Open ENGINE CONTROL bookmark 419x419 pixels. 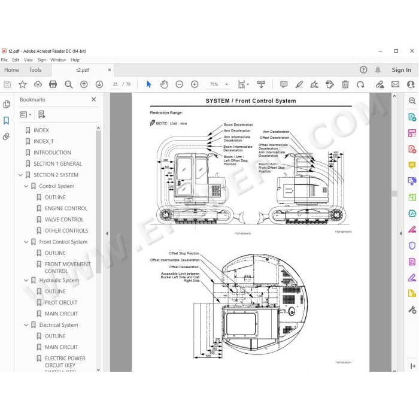click(66, 208)
